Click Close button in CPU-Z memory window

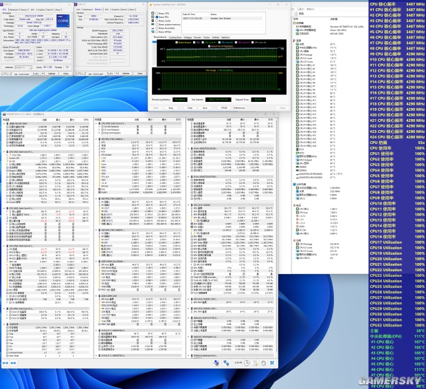140,74
